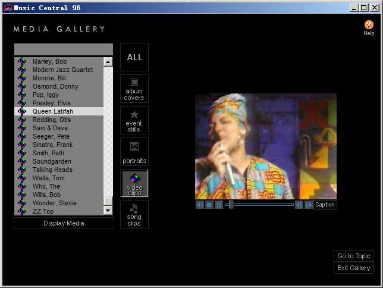Minimize the Music Central 96 window
This screenshot has height=288, width=383.
click(354, 8)
